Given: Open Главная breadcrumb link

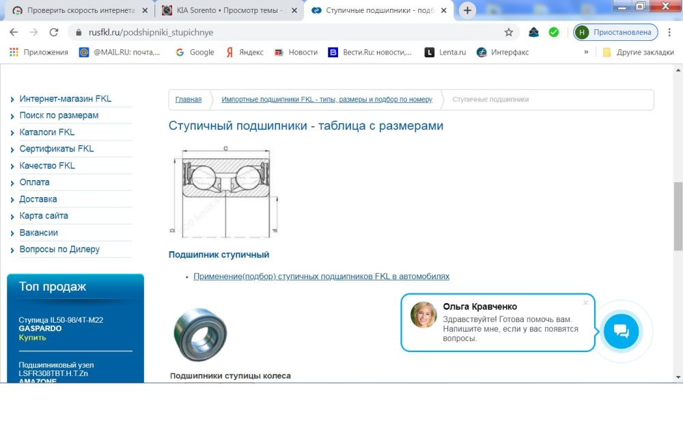Looking at the screenshot, I should (189, 100).
